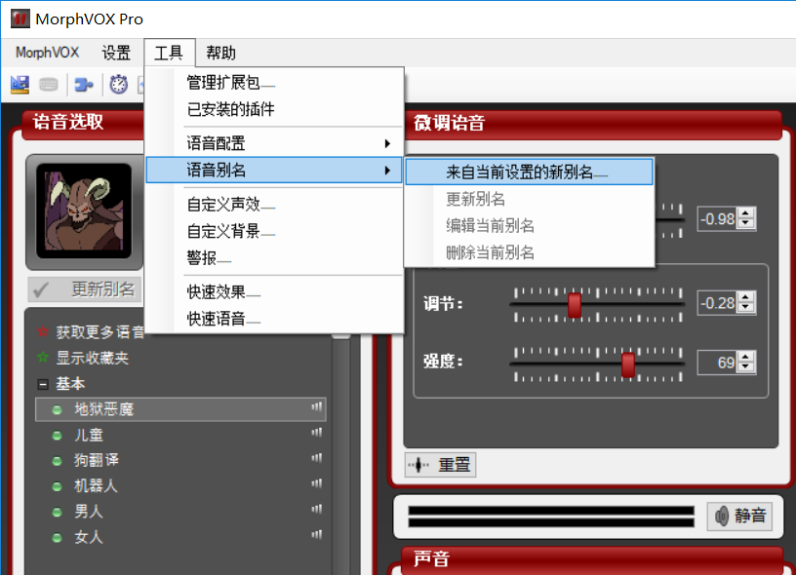Open 自定义声效 from the Tools menu

coord(275,205)
